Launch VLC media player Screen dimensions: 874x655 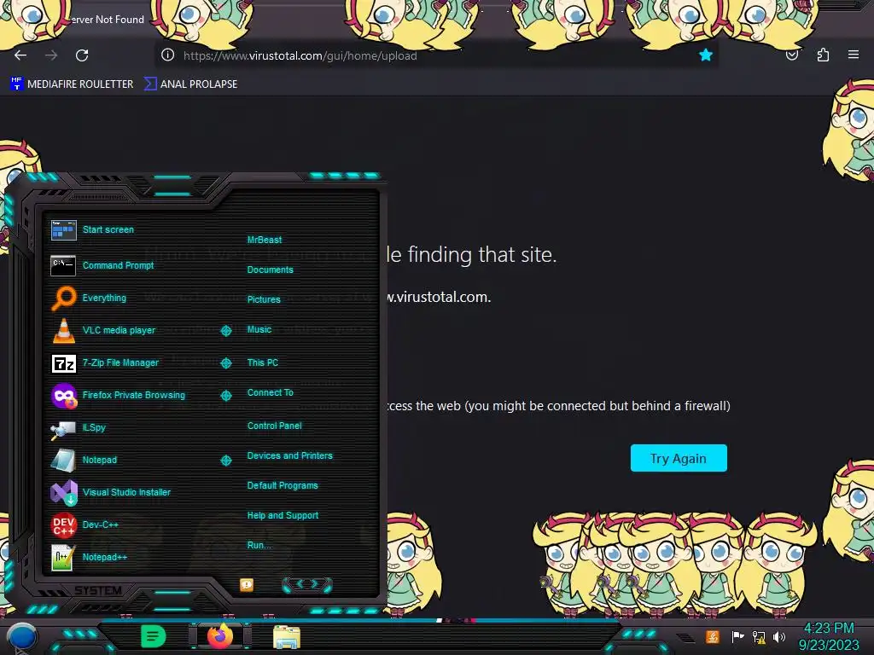tap(103, 330)
